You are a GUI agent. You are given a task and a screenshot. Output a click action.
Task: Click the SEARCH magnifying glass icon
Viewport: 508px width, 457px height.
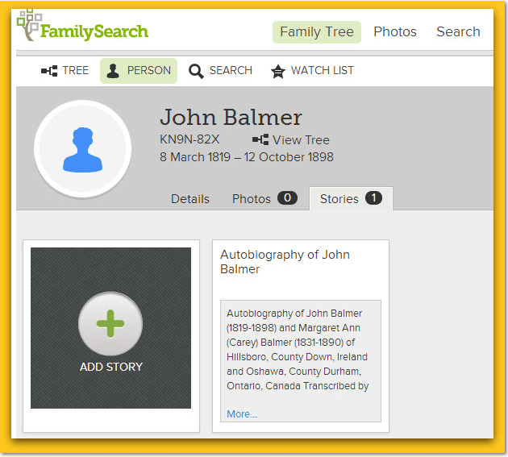pyautogui.click(x=196, y=71)
